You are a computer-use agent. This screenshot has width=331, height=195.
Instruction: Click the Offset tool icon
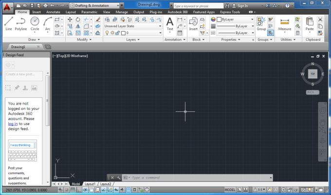point(98,33)
